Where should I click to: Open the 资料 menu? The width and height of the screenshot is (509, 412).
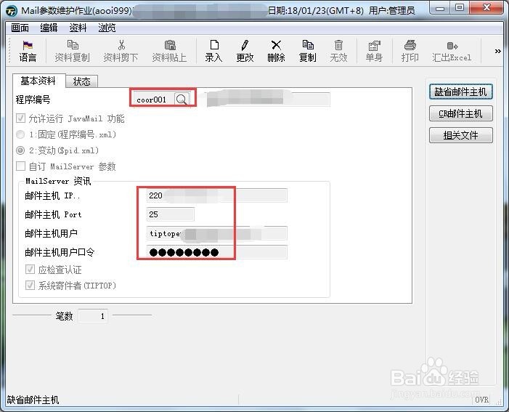[78, 28]
